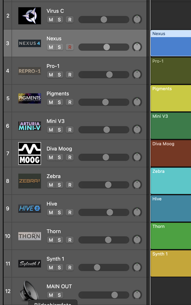The width and height of the screenshot is (191, 305).
Task: Click the Nexus volume slider knob
Action: [106, 47]
